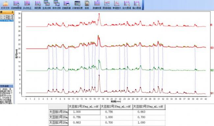This screenshot has width=214, height=126.
Task: Open the 报表 report icon
Action: tap(87, 5)
